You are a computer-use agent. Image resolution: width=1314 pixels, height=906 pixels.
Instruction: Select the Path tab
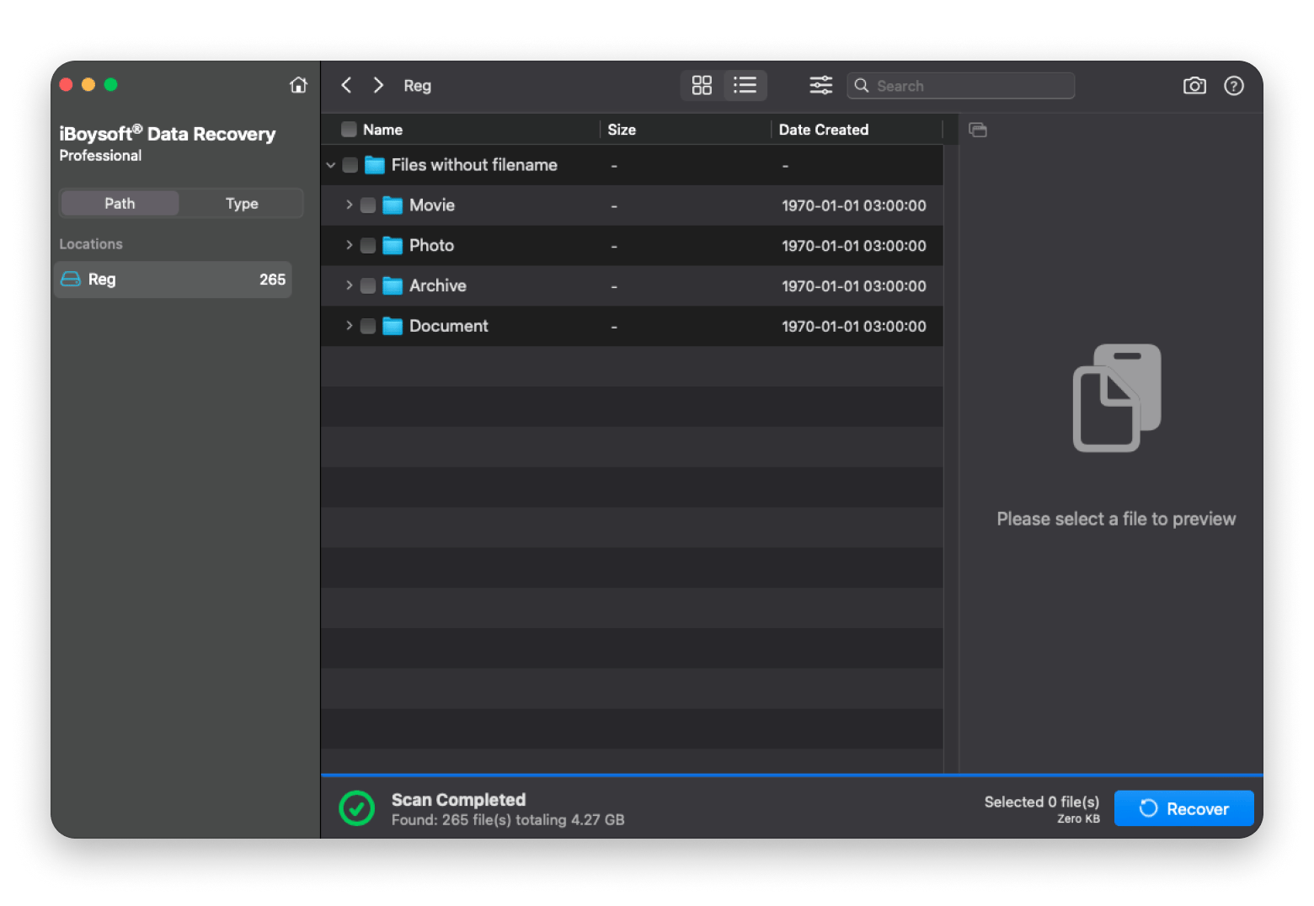point(120,203)
